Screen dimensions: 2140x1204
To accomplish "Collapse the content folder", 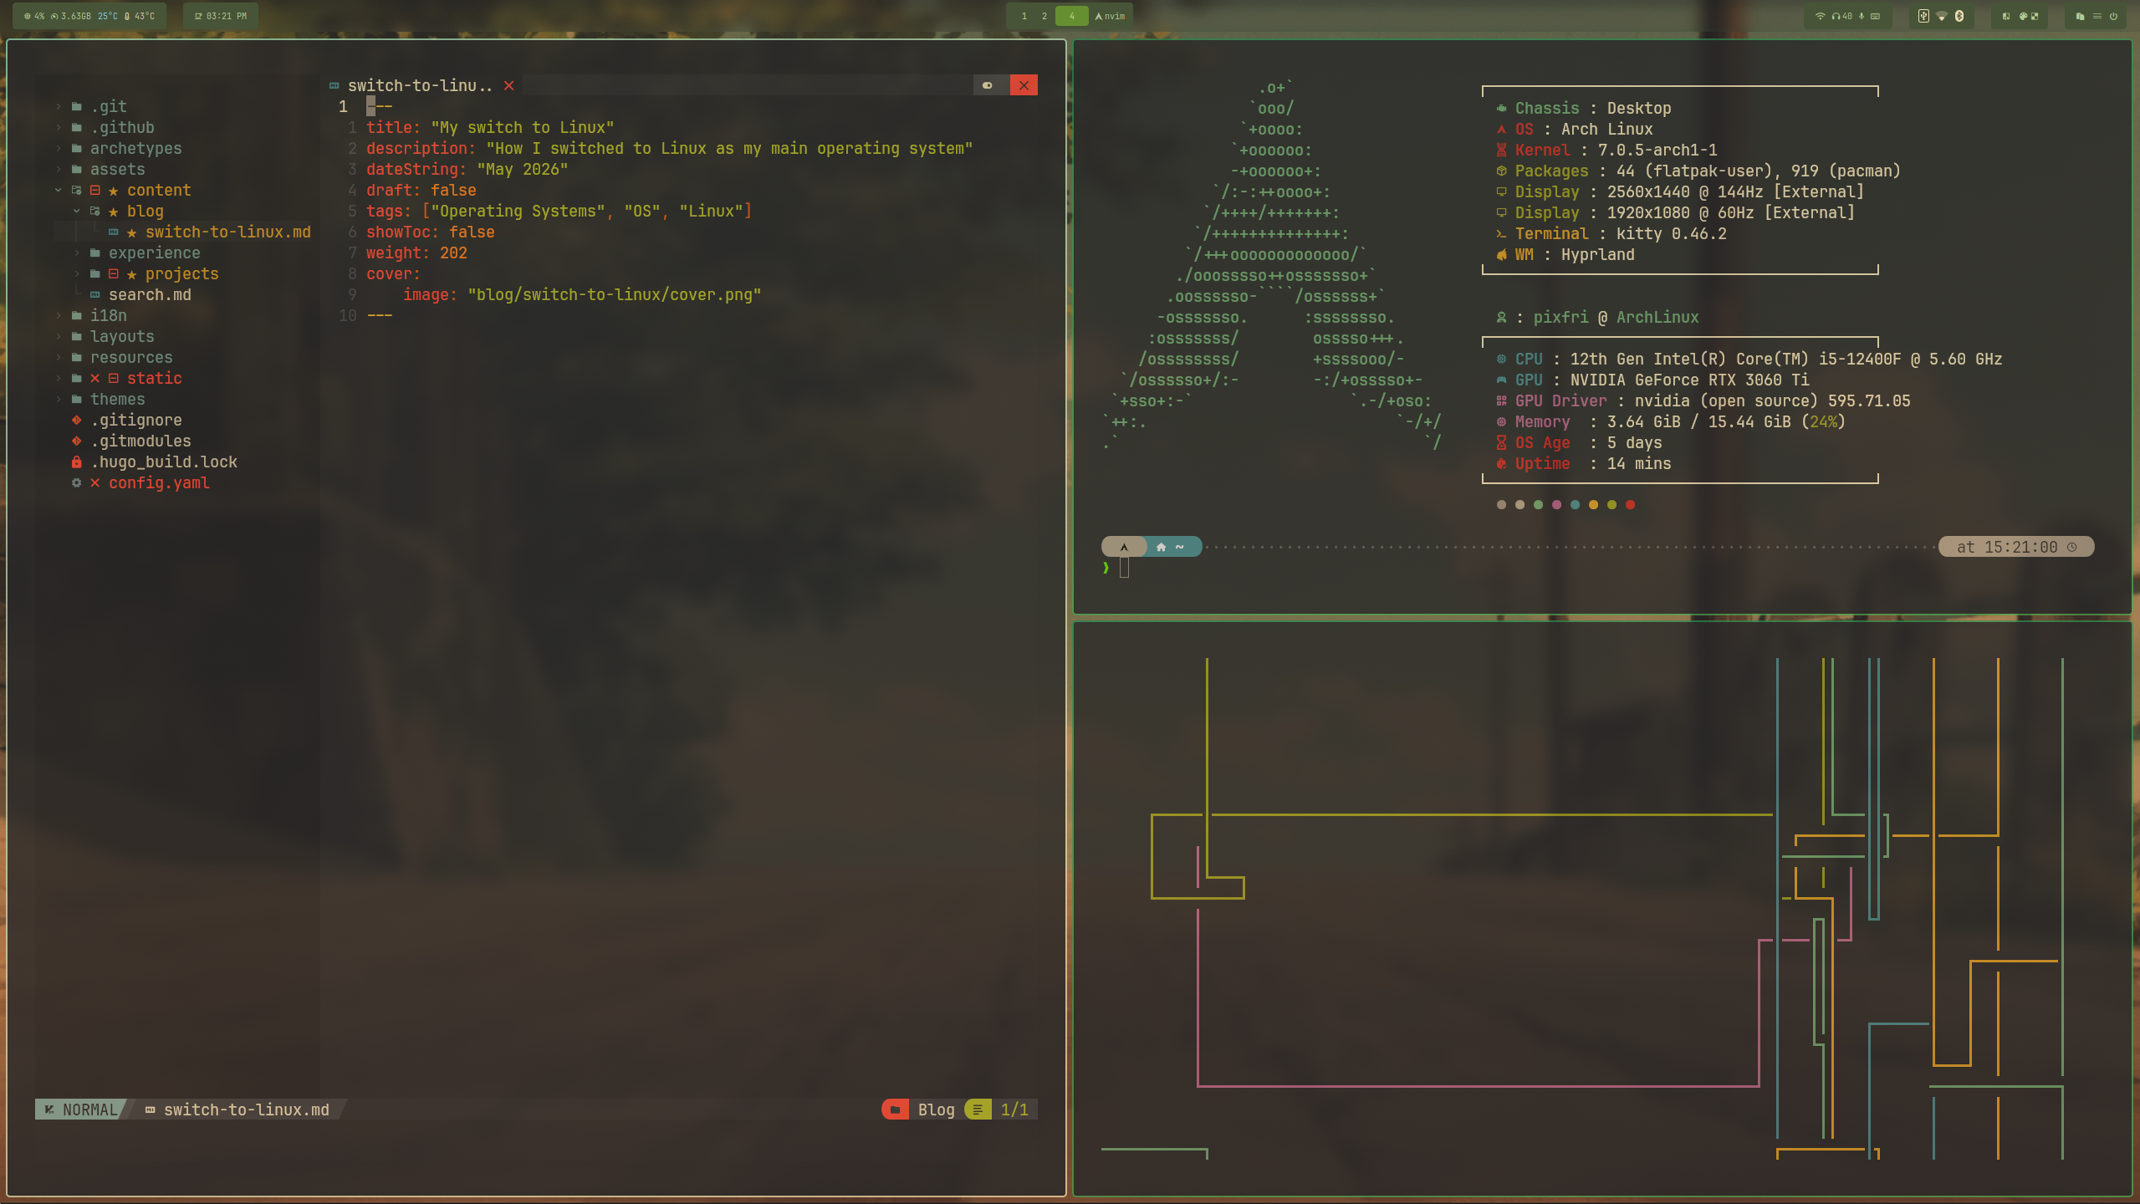I will [x=59, y=190].
